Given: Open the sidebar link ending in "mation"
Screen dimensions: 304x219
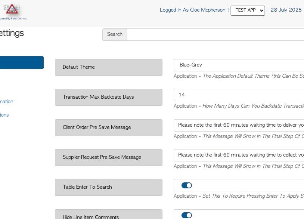Looking at the screenshot, I should coord(7,102).
